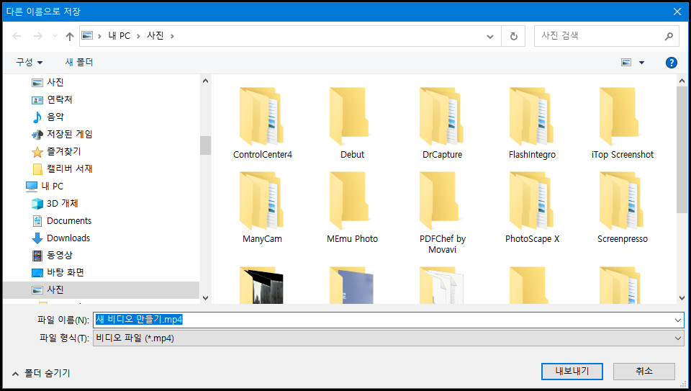This screenshot has height=391, width=691.
Task: Select the Debut folder
Action: [x=352, y=123]
